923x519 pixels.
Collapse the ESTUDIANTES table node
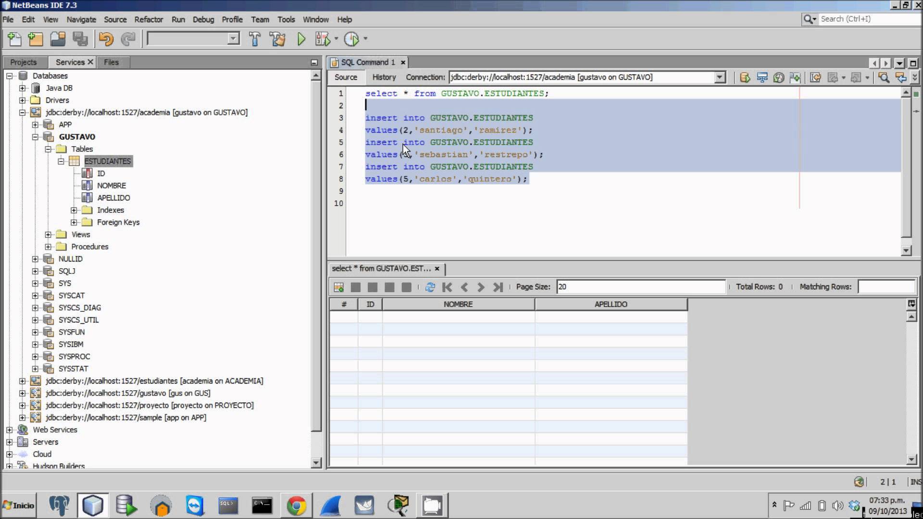[61, 161]
